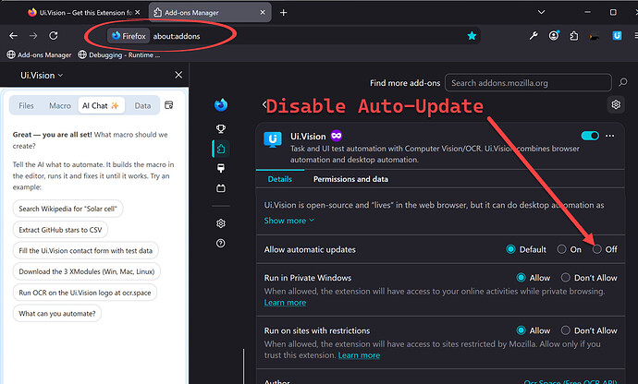
Task: Open the Plugins icon in add-ons sidebar
Action: coord(221,188)
